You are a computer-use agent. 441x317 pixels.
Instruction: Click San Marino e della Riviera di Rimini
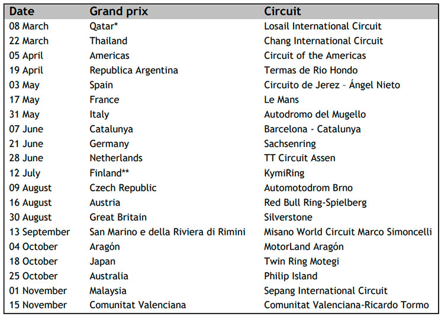168,232
